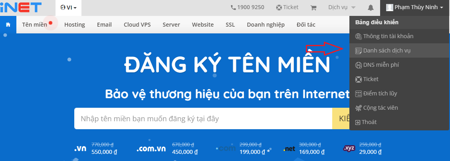The height and width of the screenshot is (161, 450).
Task: Expand the Dịch vụ dropdown
Action: (342, 8)
